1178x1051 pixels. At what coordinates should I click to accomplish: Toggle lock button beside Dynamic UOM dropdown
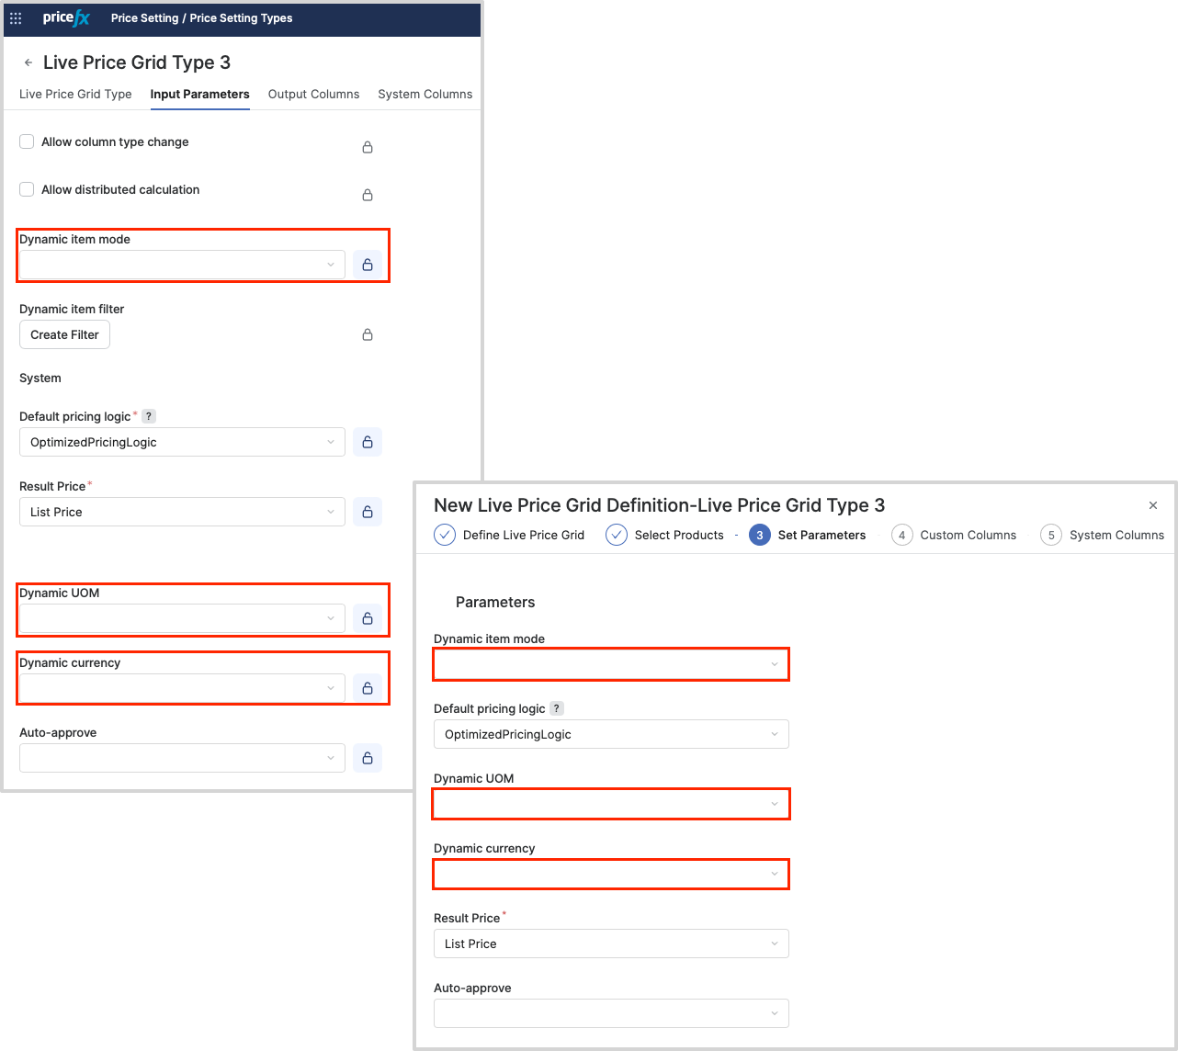coord(368,618)
